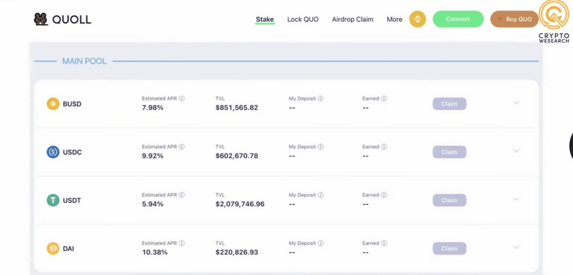Open the More menu
The height and width of the screenshot is (275, 573).
394,19
